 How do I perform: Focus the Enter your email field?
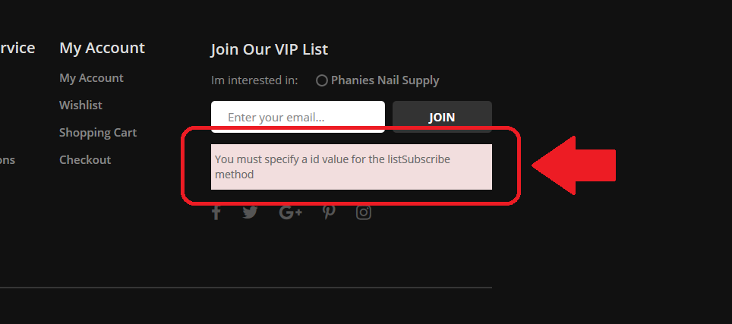tap(298, 117)
